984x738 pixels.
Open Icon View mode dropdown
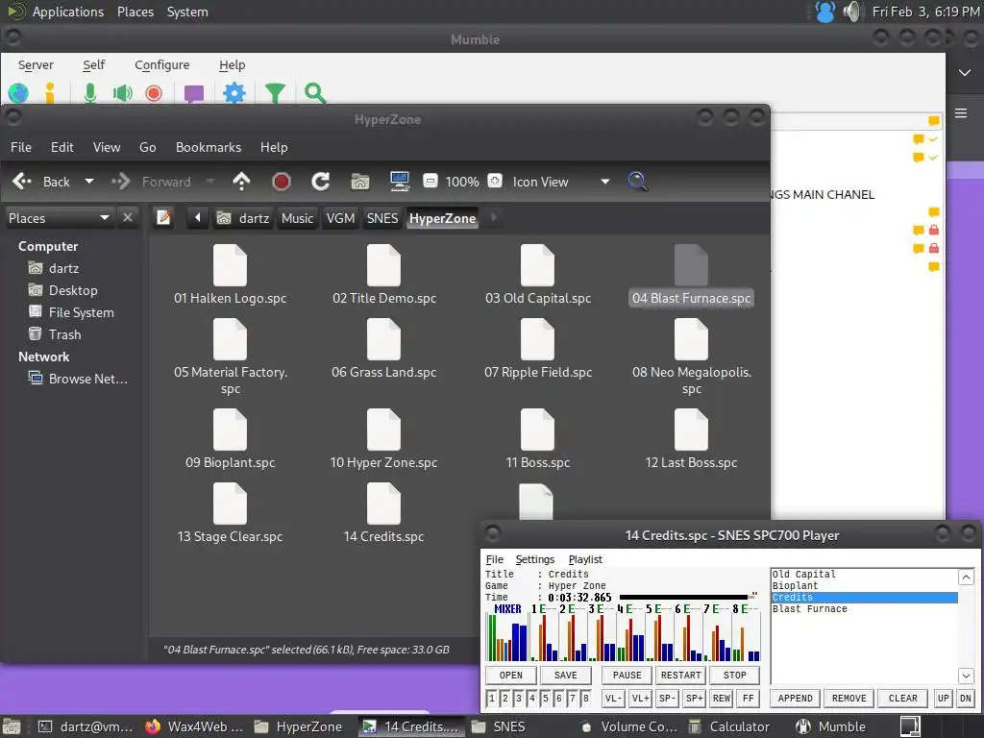pyautogui.click(x=560, y=182)
